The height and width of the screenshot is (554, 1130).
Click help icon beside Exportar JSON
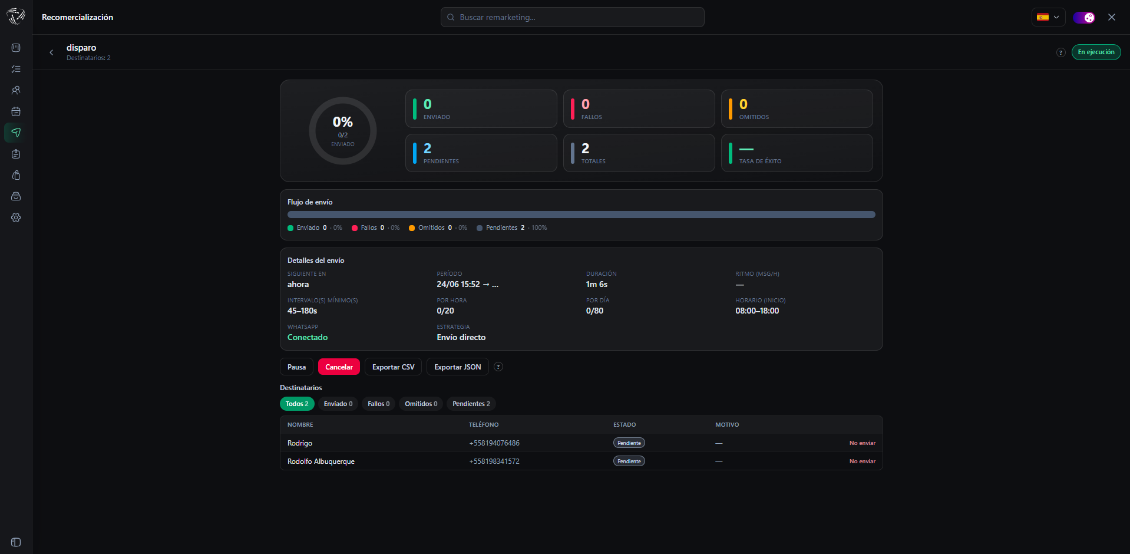pyautogui.click(x=498, y=367)
